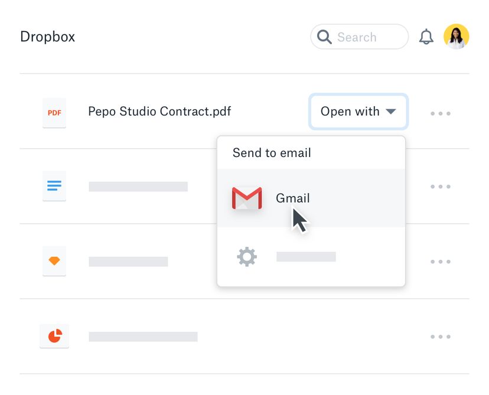
Task: Select the Gmail icon in the menu
Action: coord(247,198)
